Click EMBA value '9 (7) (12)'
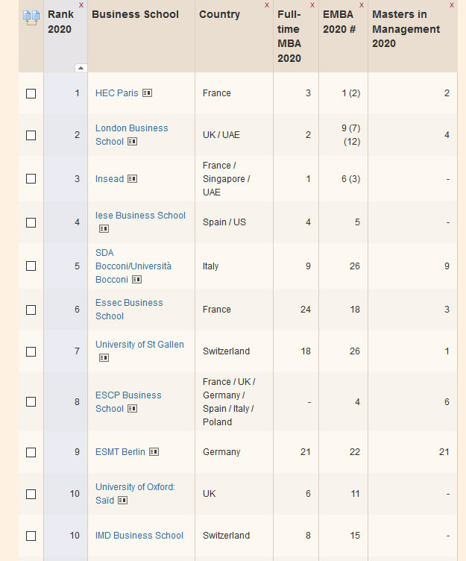 click(350, 135)
